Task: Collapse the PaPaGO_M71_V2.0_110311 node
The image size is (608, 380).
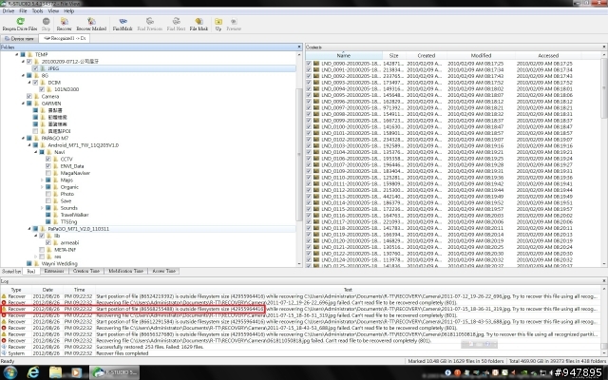Action: [29, 229]
